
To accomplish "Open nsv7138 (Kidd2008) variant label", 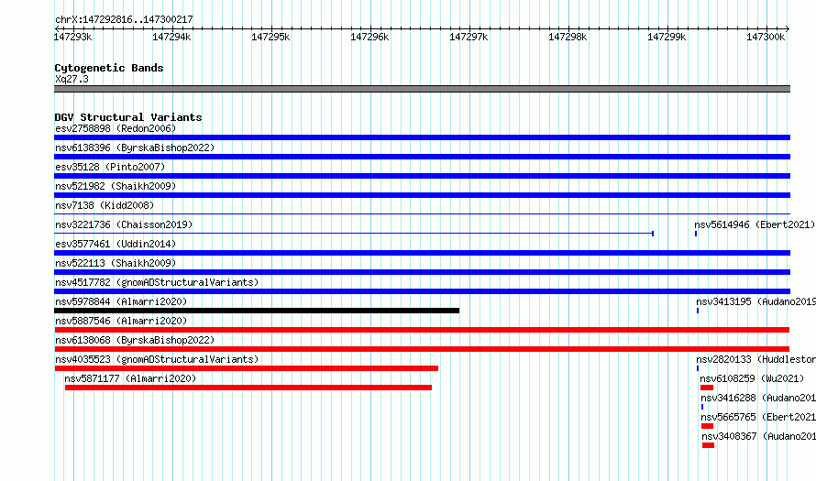I will (x=105, y=205).
